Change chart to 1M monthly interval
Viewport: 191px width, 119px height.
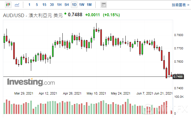click(89, 5)
